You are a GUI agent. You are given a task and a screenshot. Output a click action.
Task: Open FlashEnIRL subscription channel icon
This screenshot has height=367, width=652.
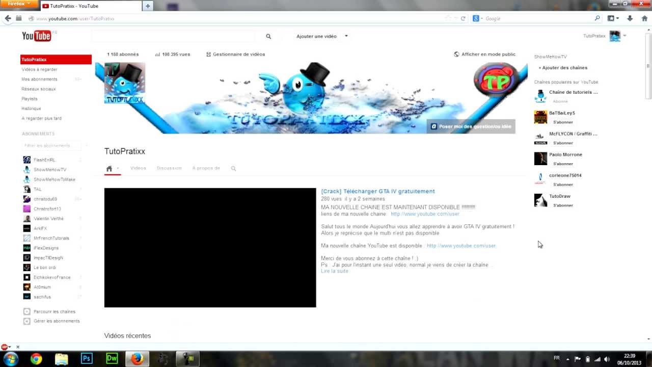[27, 160]
